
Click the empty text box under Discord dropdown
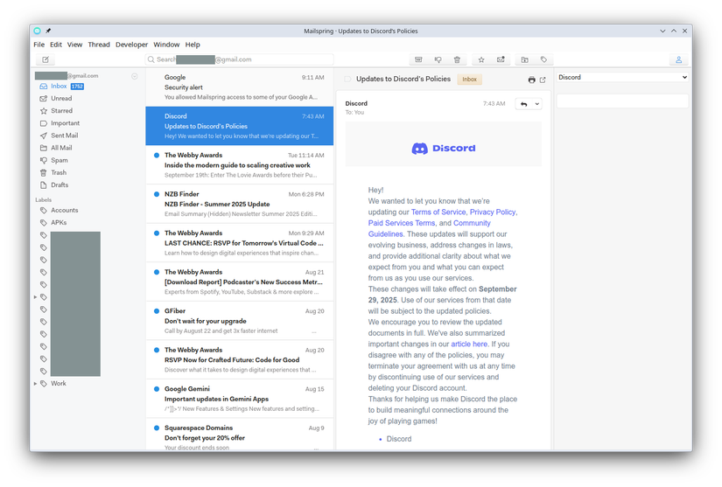[622, 101]
